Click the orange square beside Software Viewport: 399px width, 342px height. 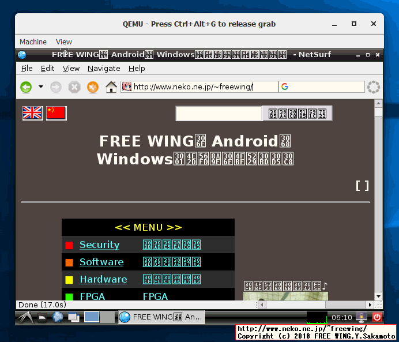point(69,262)
